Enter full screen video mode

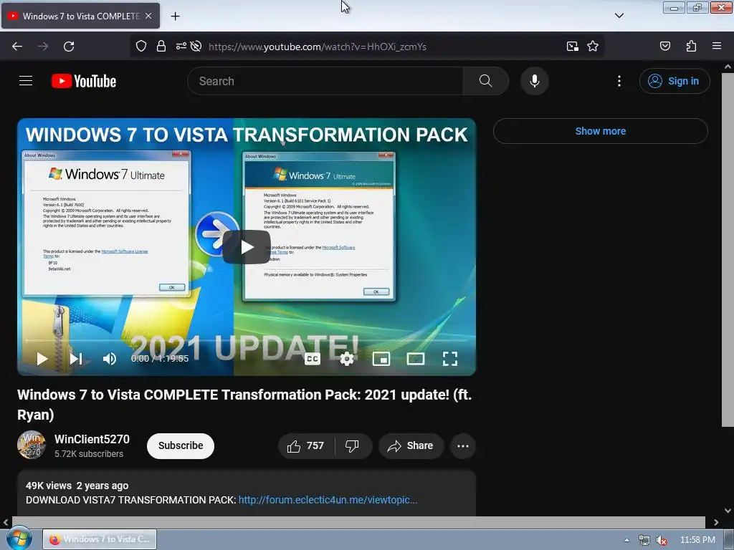click(450, 359)
